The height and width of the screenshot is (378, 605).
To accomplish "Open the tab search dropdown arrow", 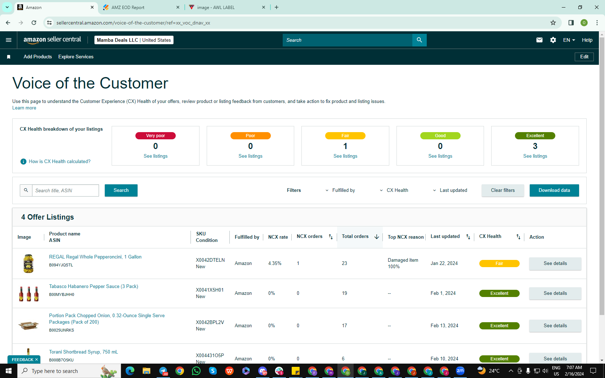I will (x=7, y=7).
